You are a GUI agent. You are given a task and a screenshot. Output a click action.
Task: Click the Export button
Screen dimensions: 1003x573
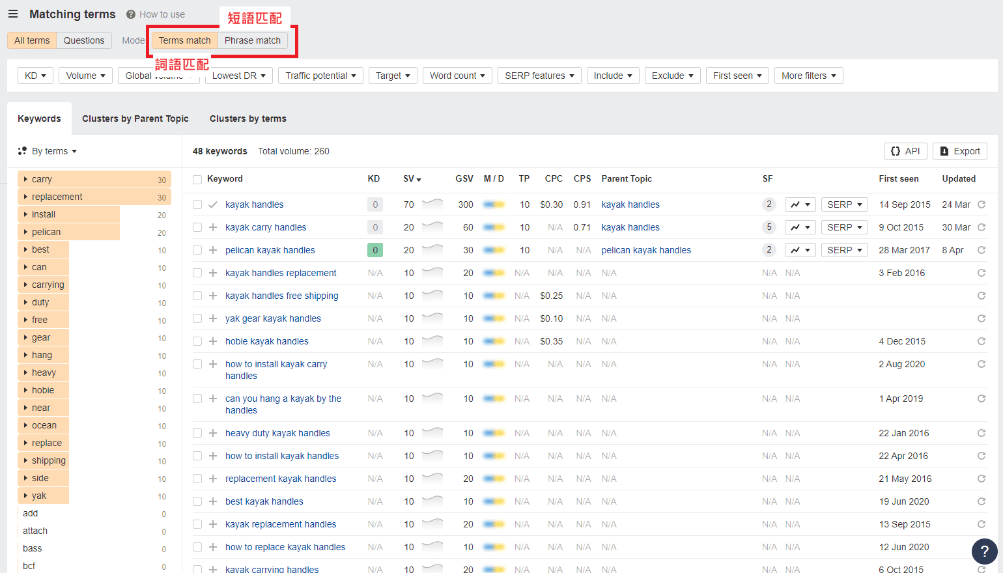point(960,151)
